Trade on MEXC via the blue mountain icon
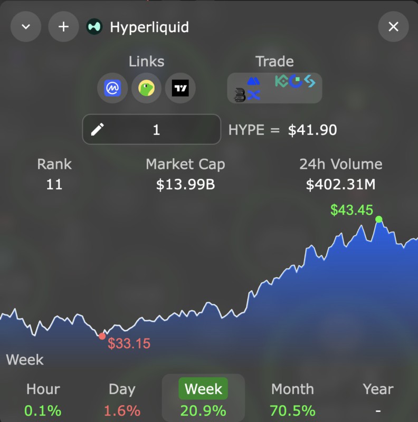418x422 pixels. click(x=253, y=81)
